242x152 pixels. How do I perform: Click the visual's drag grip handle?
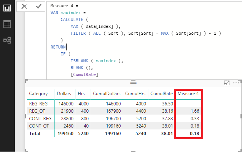pyautogui.click(x=133, y=82)
